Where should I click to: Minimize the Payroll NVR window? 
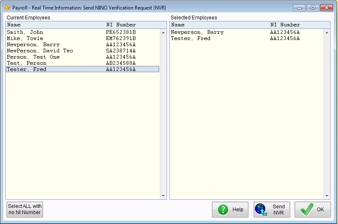[299, 8]
